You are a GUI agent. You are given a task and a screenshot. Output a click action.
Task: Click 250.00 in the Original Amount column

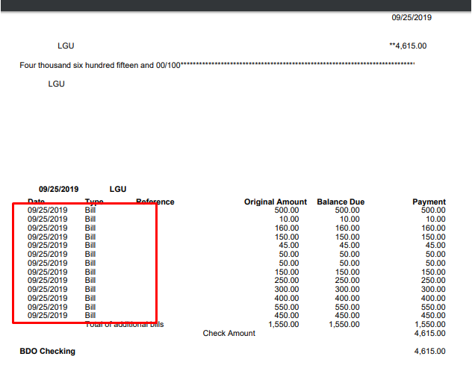tap(287, 280)
